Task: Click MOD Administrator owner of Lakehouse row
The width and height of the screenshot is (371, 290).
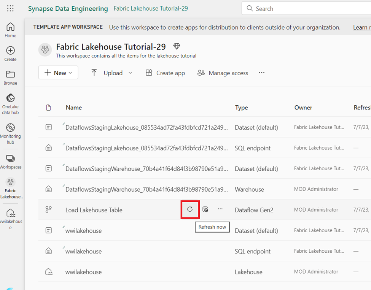Action: tap(316, 271)
